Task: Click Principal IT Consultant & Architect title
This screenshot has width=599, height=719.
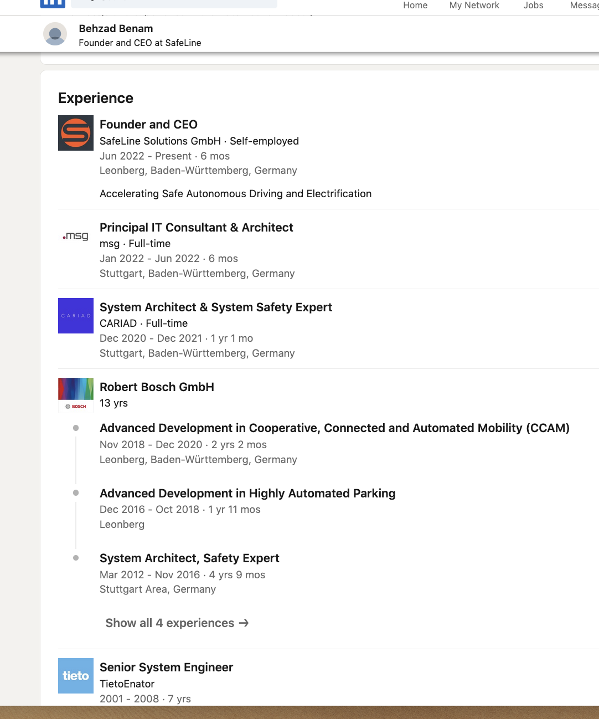Action: tap(196, 228)
